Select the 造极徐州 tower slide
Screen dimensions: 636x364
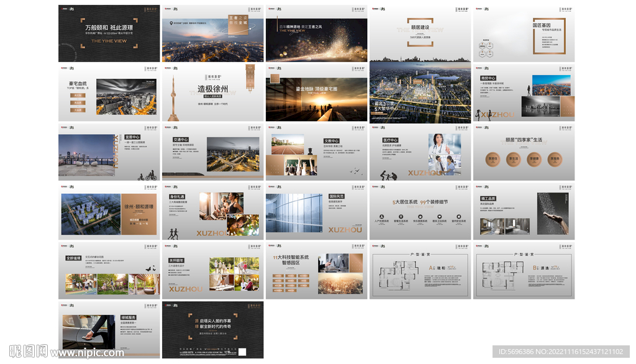(x=213, y=91)
